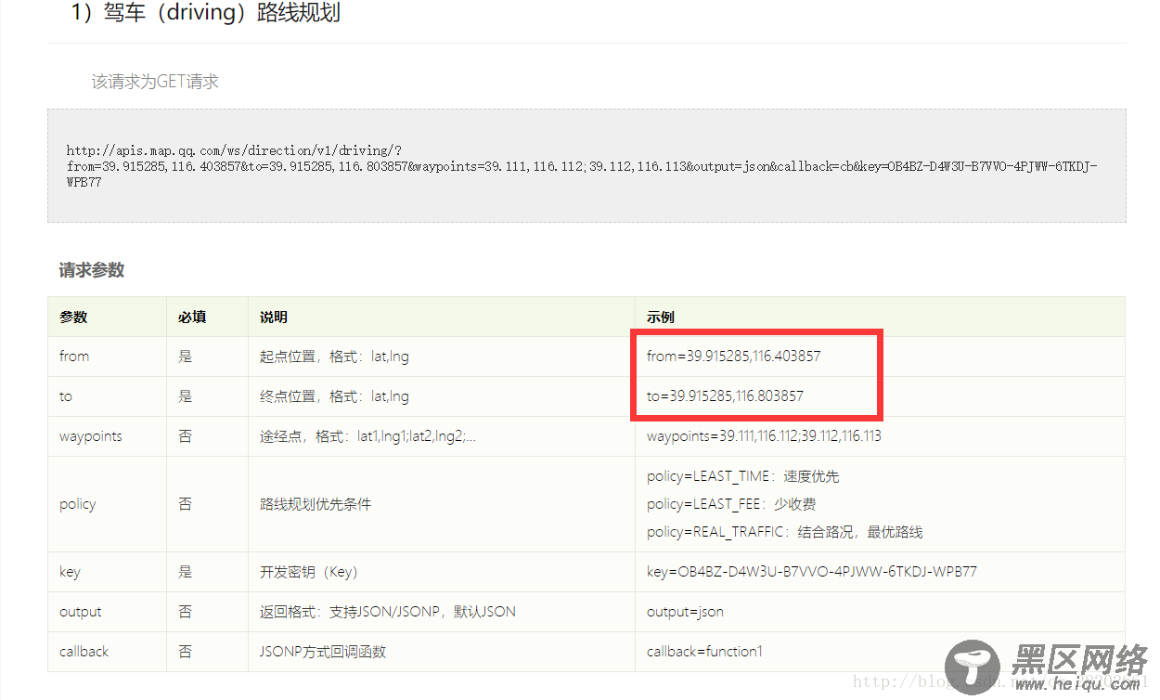Select the '请求参数' section title
This screenshot has height=700, width=1160.
(x=92, y=271)
